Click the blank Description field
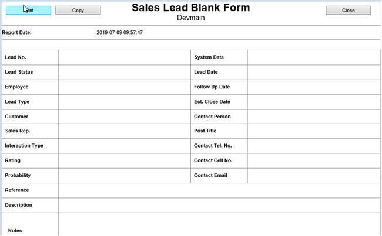Viewport: 382px width, 236px height. [219, 205]
